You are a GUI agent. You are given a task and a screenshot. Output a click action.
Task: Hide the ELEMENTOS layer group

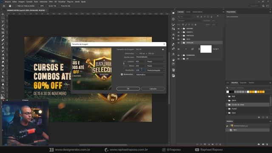tap(178, 55)
